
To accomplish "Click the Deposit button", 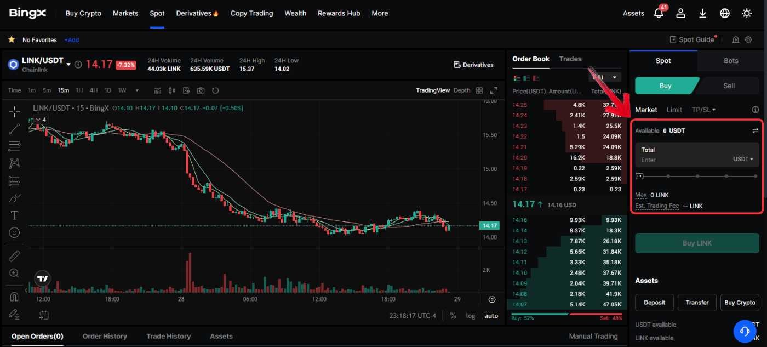I will point(654,302).
